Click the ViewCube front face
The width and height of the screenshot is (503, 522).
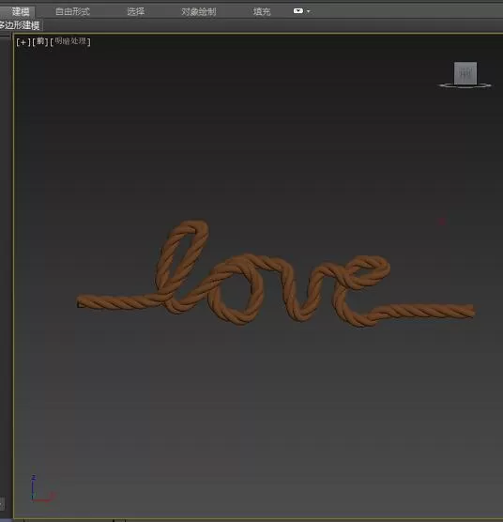coord(465,72)
